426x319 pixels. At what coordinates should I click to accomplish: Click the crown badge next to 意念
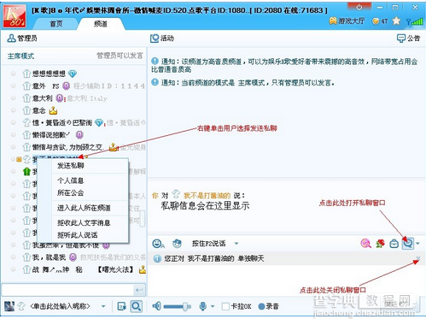click(x=53, y=110)
